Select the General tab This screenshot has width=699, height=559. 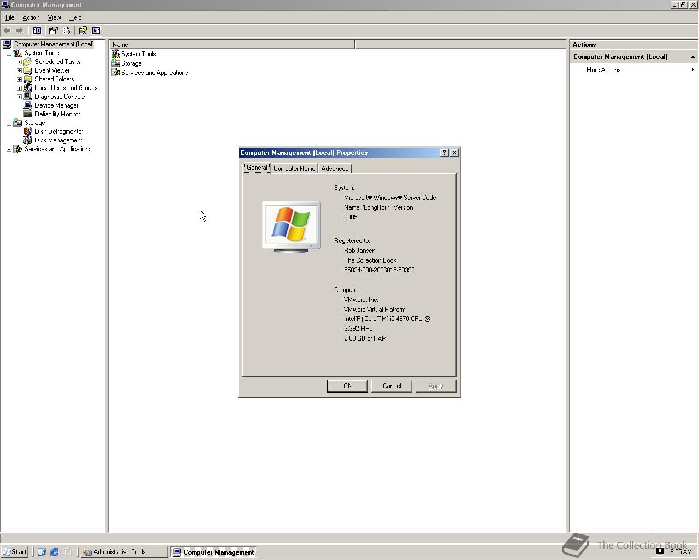pyautogui.click(x=257, y=168)
